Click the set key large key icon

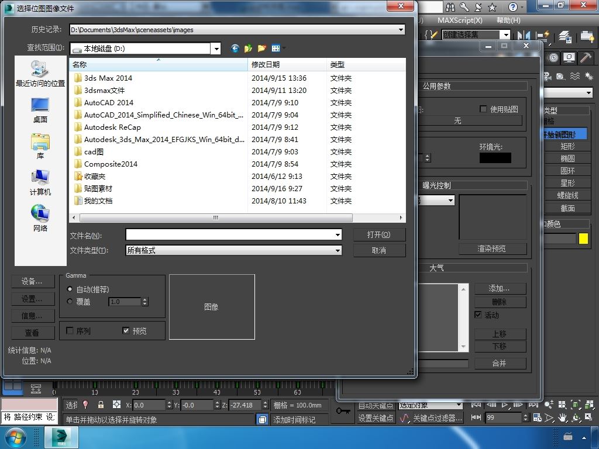[x=343, y=411]
